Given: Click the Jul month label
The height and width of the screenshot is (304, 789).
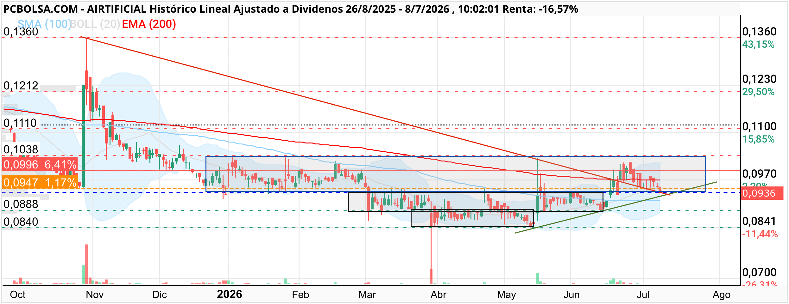Looking at the screenshot, I should (x=643, y=295).
